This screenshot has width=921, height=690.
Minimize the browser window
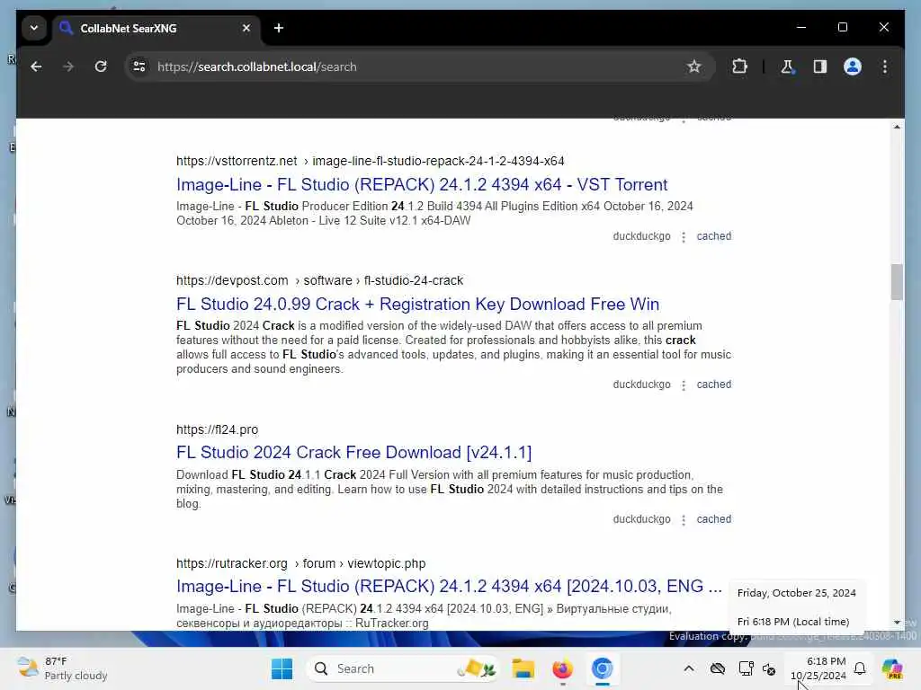[801, 28]
